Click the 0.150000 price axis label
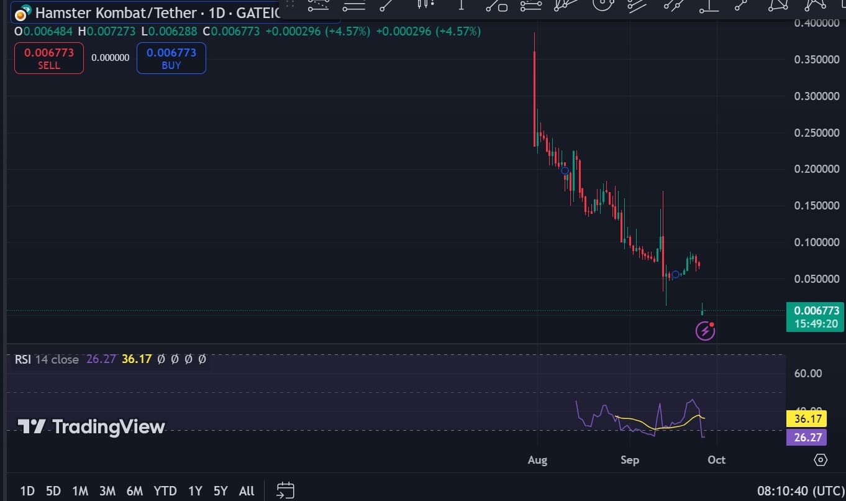The width and height of the screenshot is (846, 501). pyautogui.click(x=817, y=206)
